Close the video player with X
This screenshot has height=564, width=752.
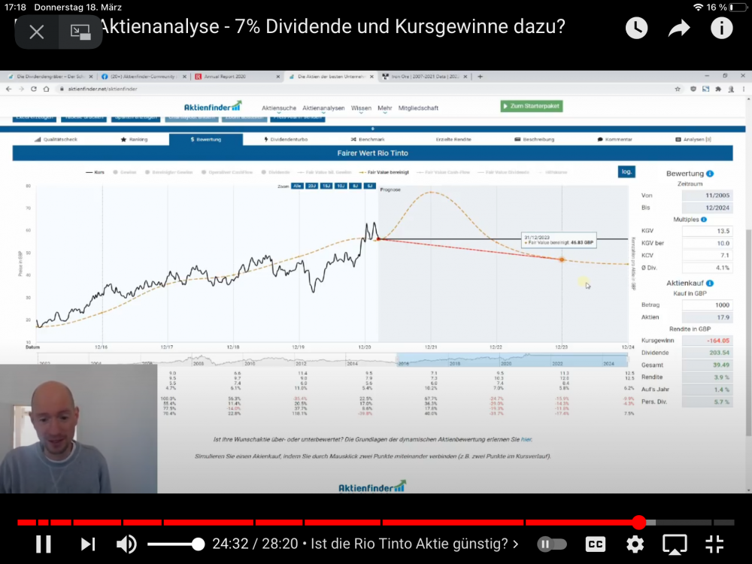pos(36,32)
